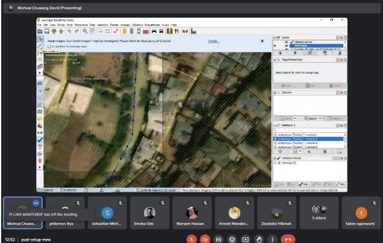Click the Open file folder icon in JOSM toolbar
The width and height of the screenshot is (383, 243).
(40, 31)
